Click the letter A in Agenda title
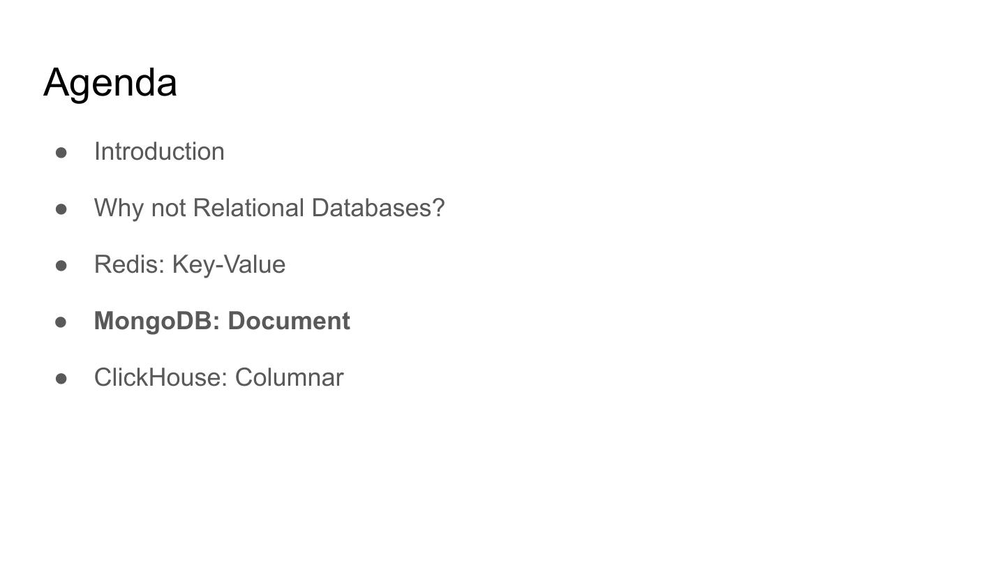Viewport: 1005px width, 565px height. coord(57,82)
